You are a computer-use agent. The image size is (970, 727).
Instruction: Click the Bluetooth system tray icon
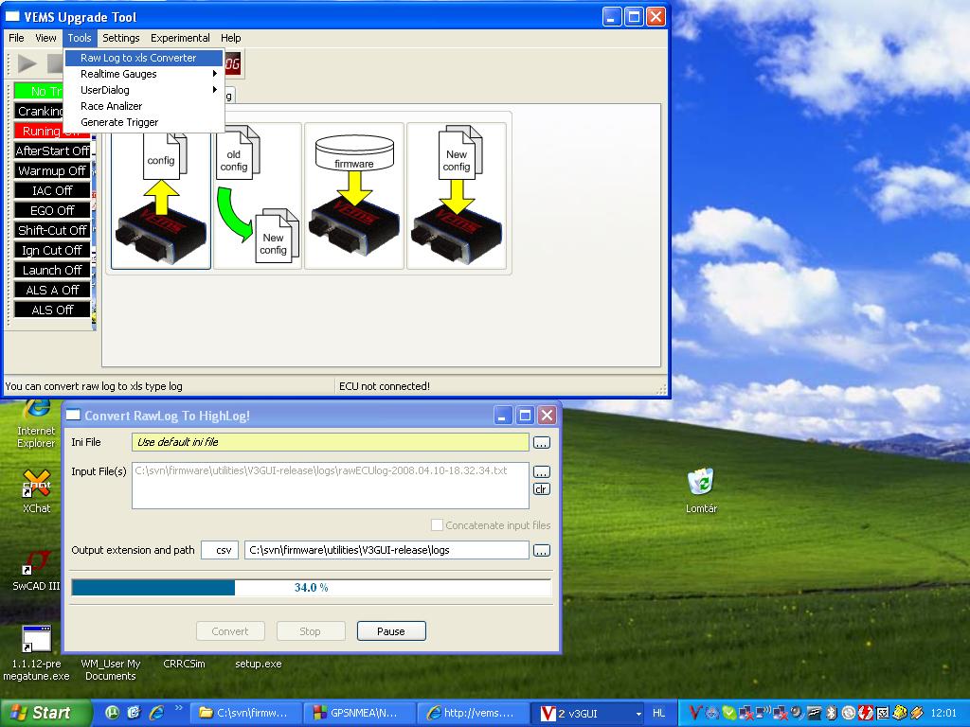832,713
